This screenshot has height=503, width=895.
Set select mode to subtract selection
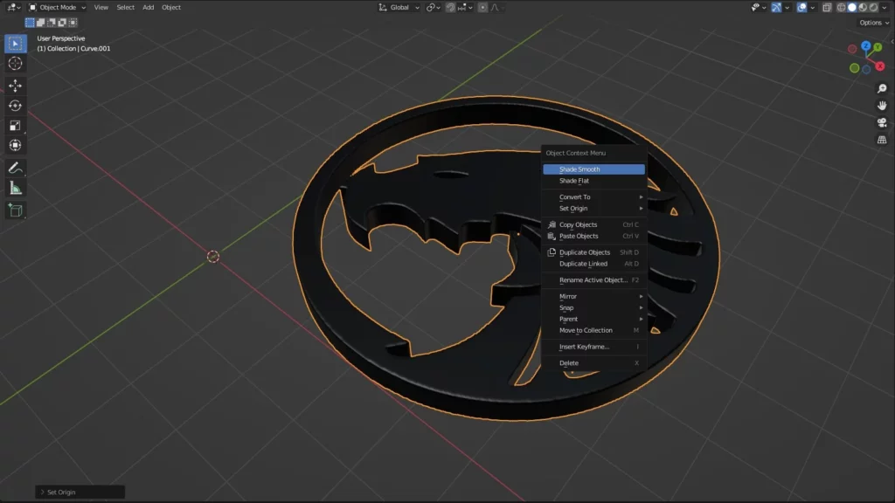click(52, 22)
